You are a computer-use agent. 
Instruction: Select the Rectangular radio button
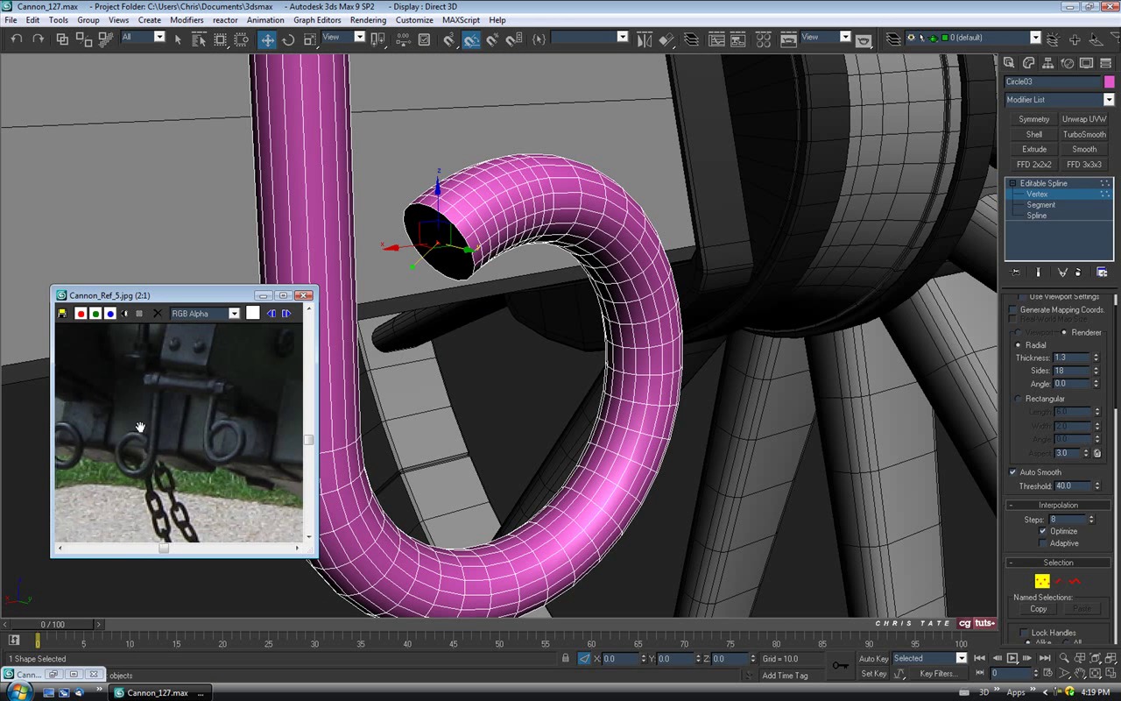(1018, 399)
